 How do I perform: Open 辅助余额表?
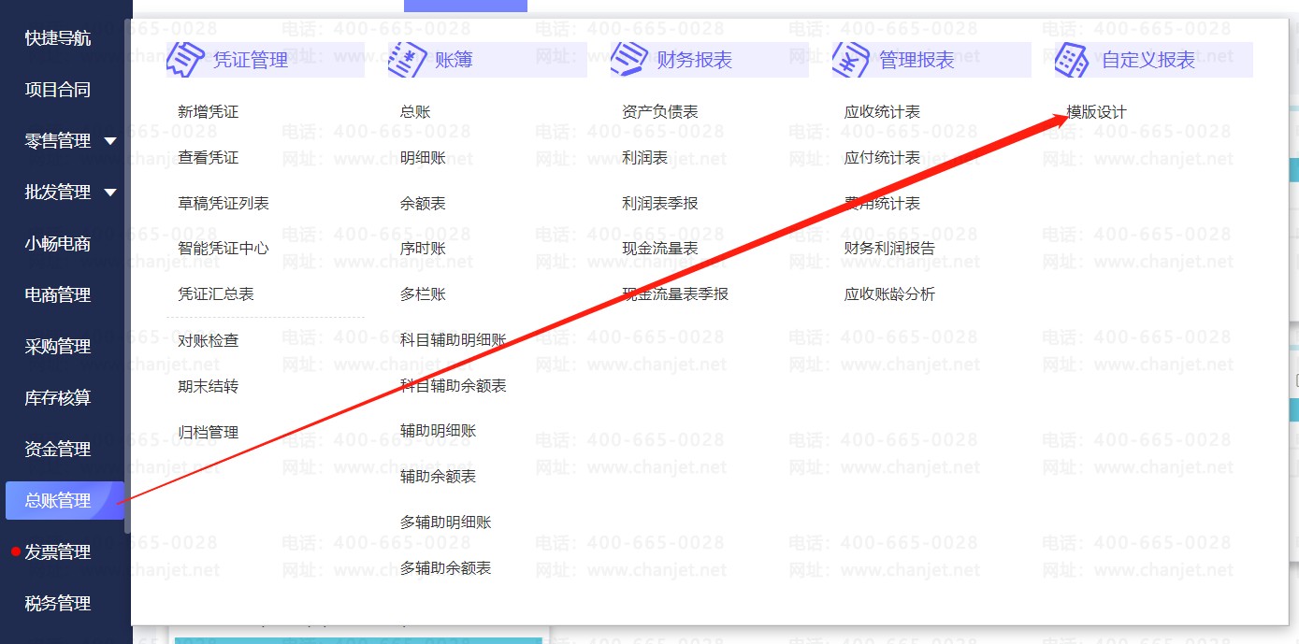pyautogui.click(x=439, y=477)
